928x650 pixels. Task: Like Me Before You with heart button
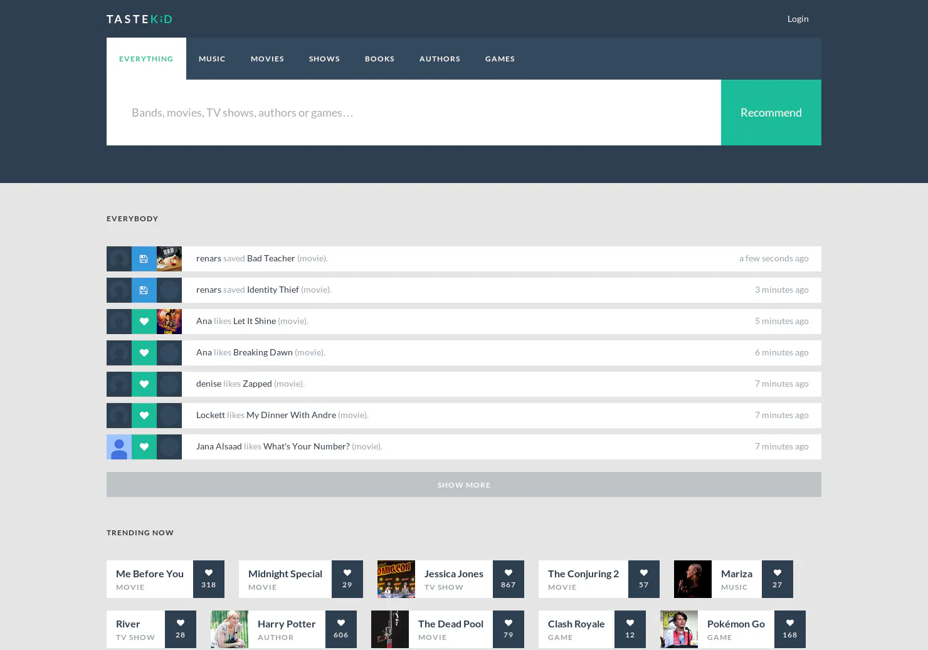209,579
